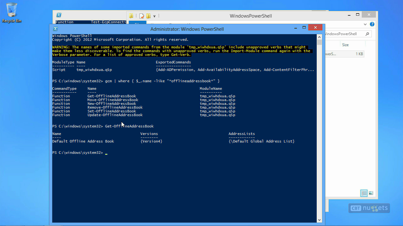
Task: Click the search magnifier in the WindowsPowerShell search box
Action: pyautogui.click(x=367, y=34)
